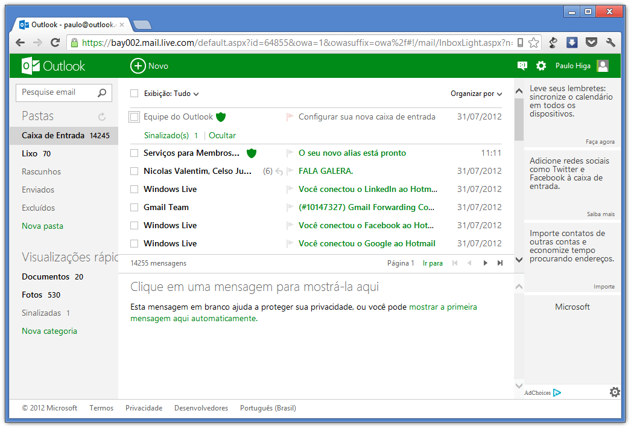Open the Lixo folder
The height and width of the screenshot is (428, 631).
tap(36, 154)
